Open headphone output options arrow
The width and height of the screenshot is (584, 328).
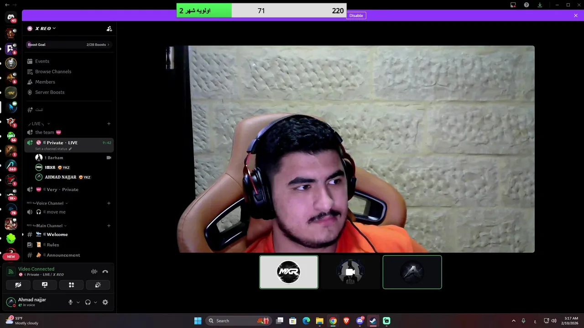tap(95, 302)
